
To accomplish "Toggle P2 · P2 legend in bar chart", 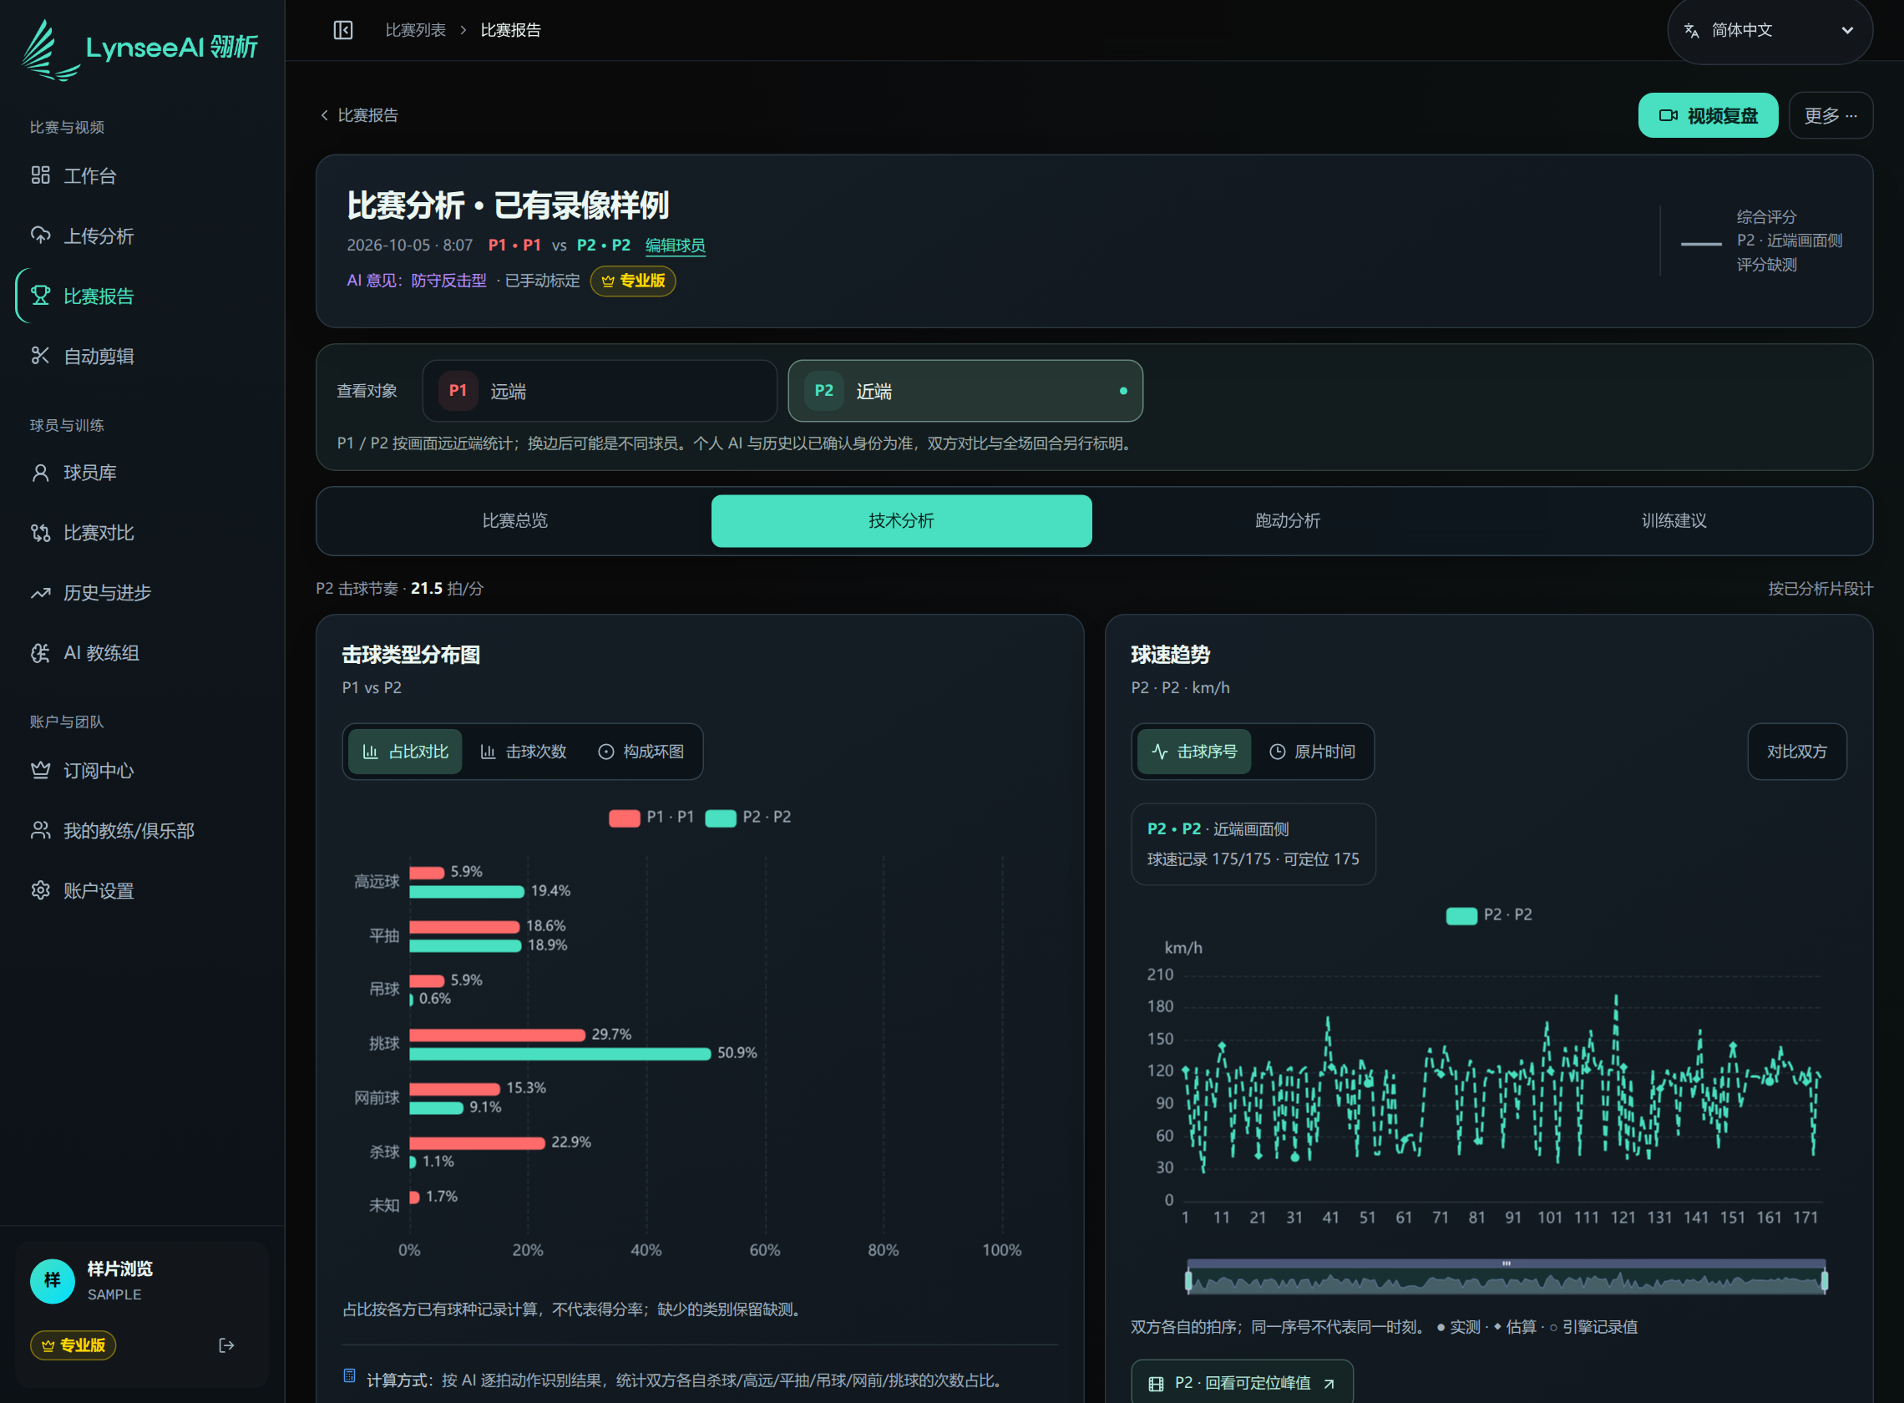I will pos(748,818).
